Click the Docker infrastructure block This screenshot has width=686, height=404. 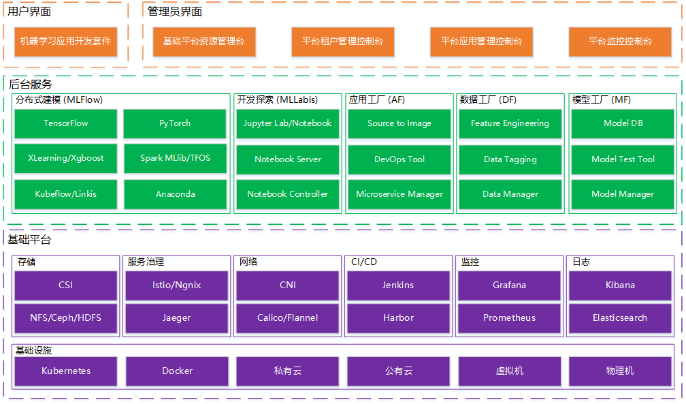point(177,371)
